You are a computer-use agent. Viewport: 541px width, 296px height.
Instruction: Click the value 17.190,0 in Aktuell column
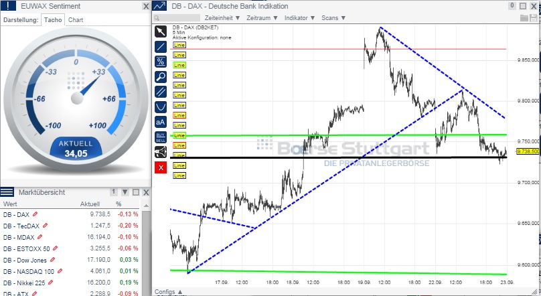point(98,260)
